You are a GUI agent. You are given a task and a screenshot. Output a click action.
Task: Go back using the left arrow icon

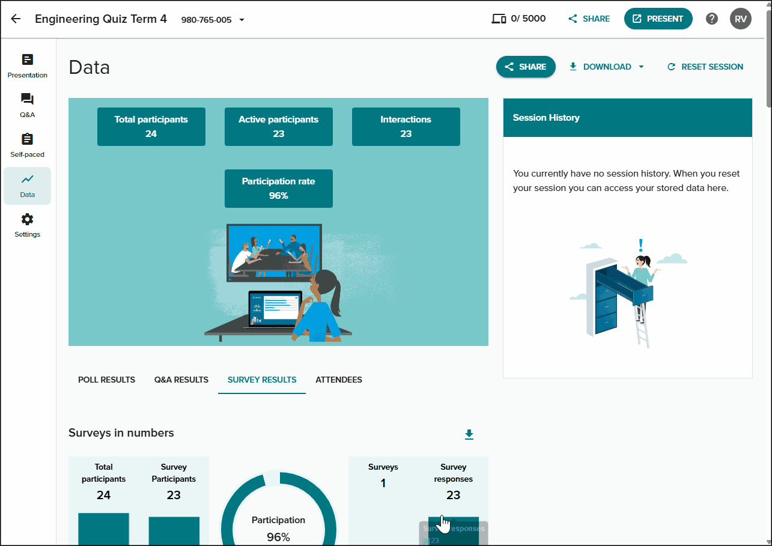point(16,19)
